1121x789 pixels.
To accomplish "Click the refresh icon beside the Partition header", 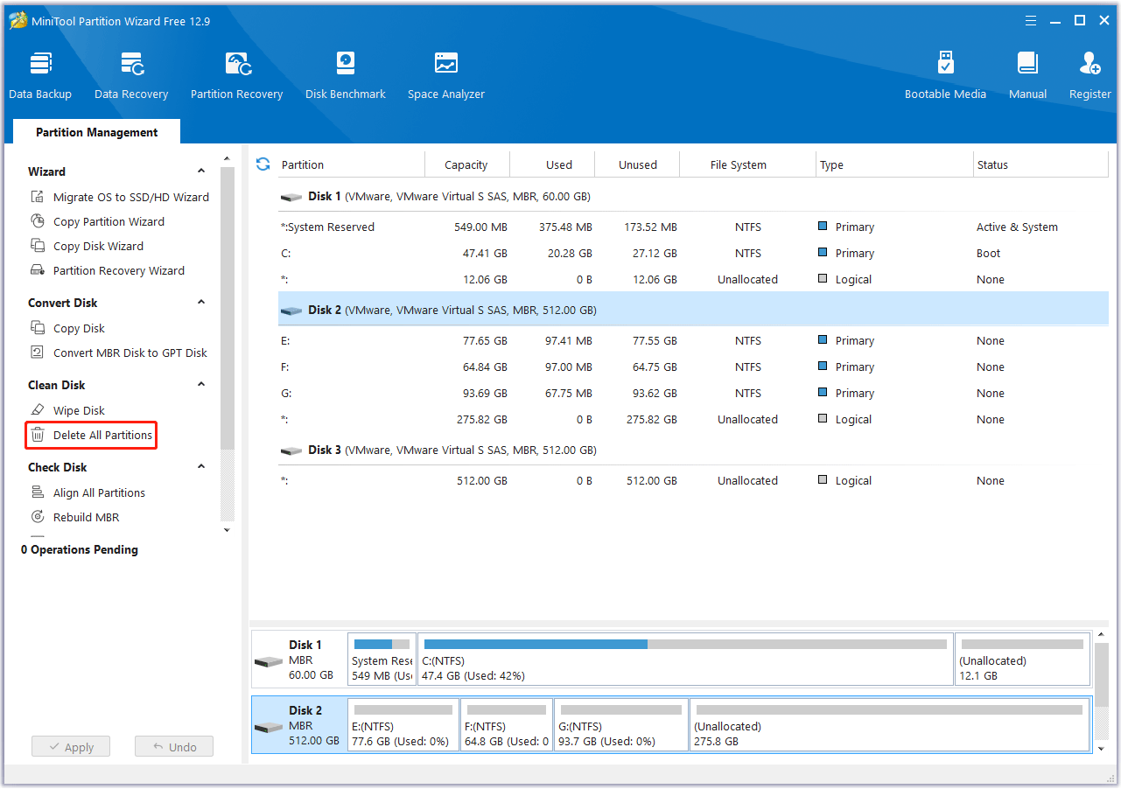I will (263, 164).
